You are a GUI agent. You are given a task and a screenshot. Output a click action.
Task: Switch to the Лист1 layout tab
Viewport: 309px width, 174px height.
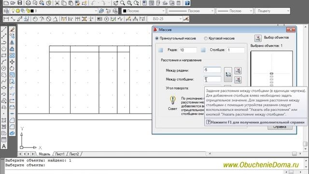click(60, 154)
